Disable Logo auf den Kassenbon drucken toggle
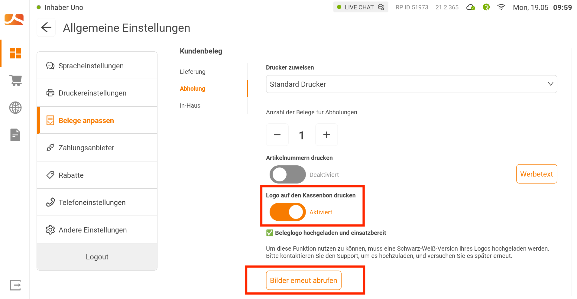 click(x=287, y=212)
